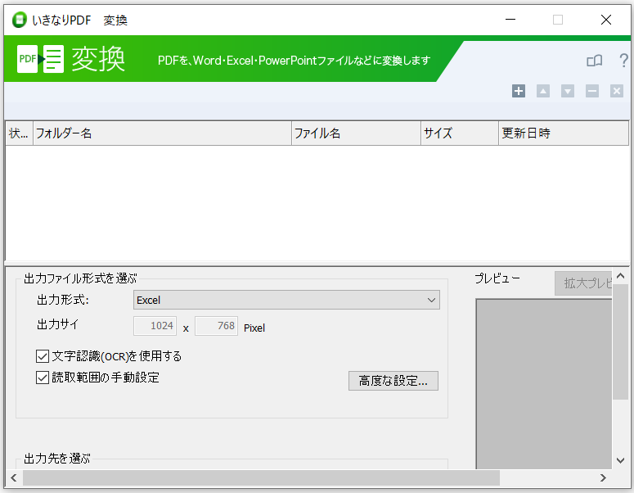Toggle 文字認識(OCR)を使用する checkbox
634x493 pixels.
point(43,356)
